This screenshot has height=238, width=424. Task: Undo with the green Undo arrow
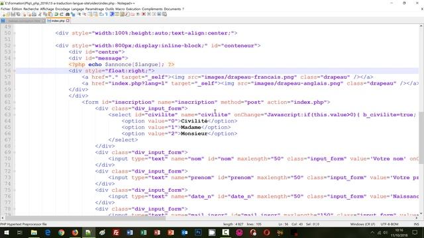56,15
